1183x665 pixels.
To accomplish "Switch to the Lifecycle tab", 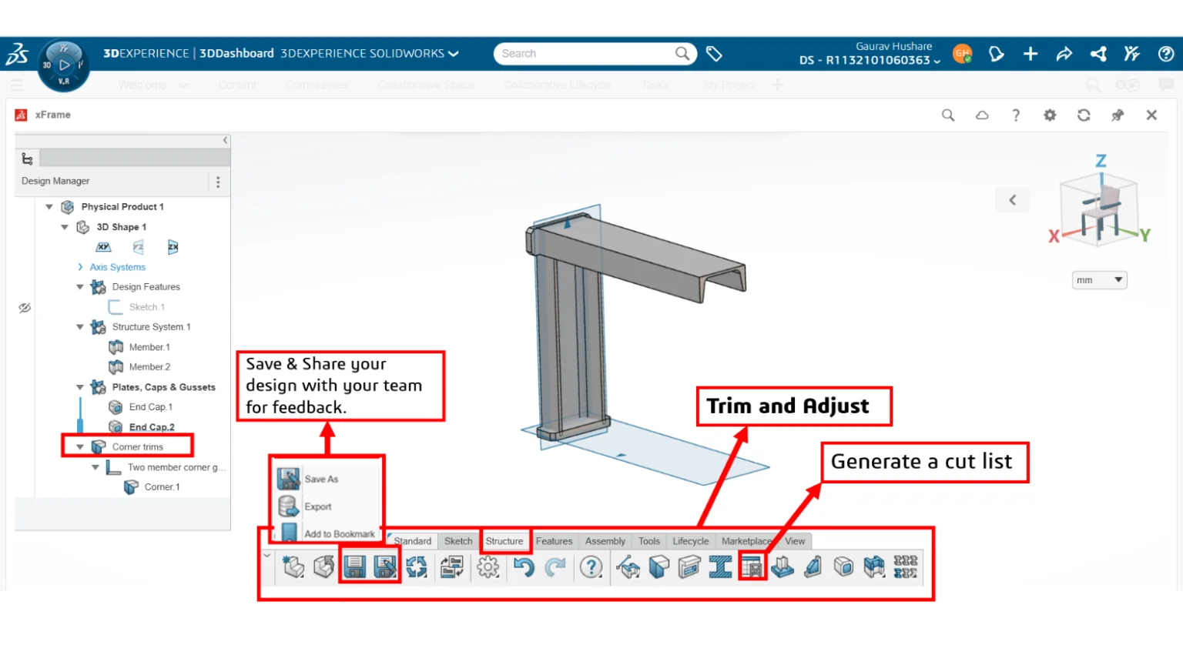I will click(691, 541).
